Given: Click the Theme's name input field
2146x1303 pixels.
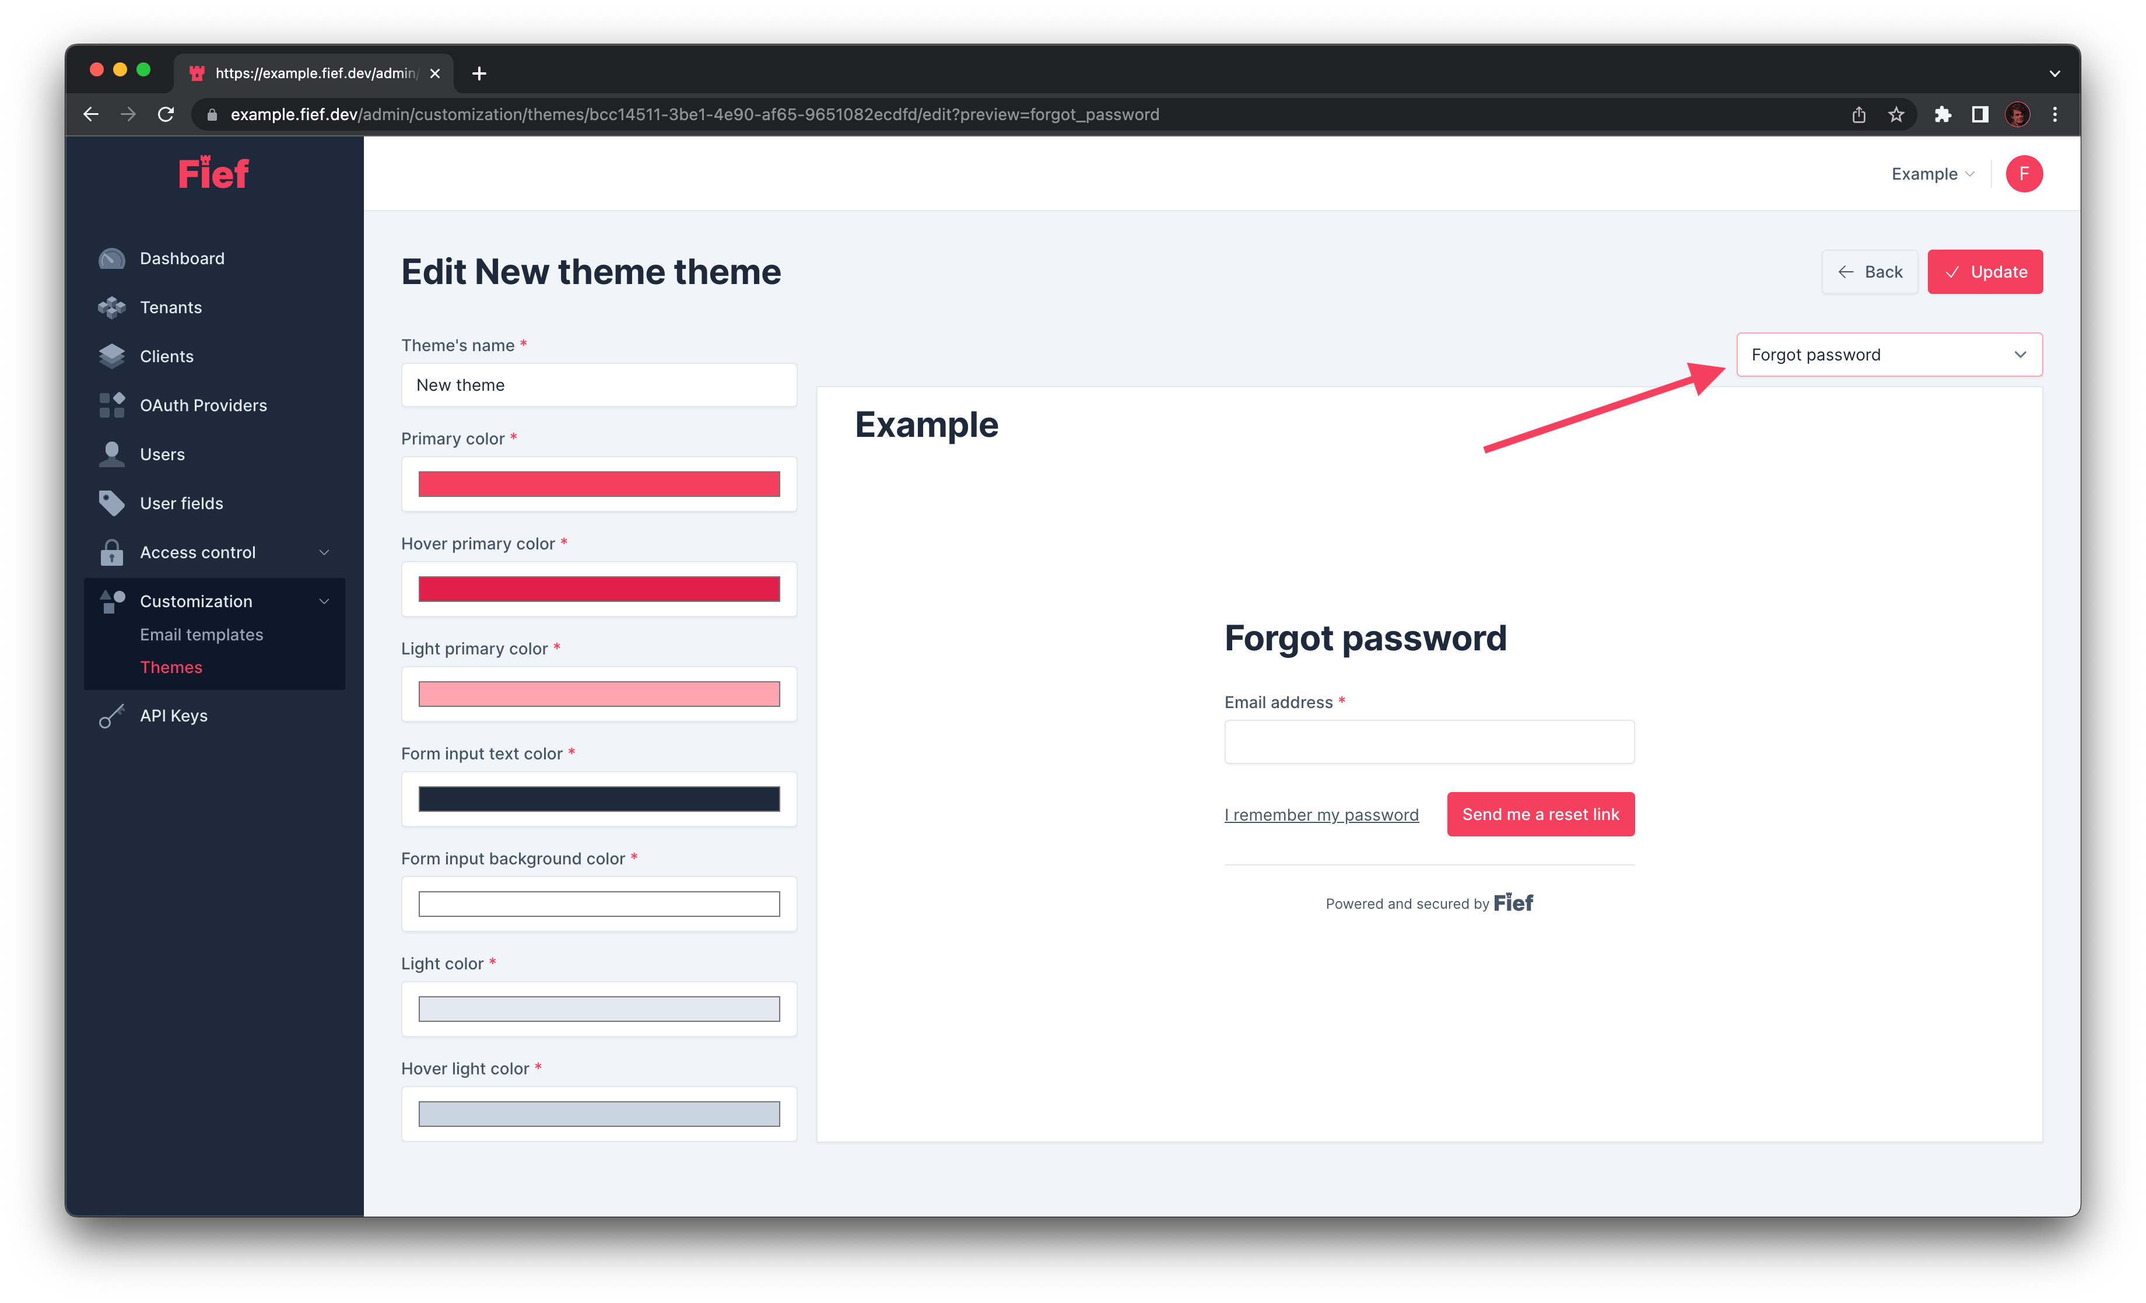Looking at the screenshot, I should coord(598,385).
